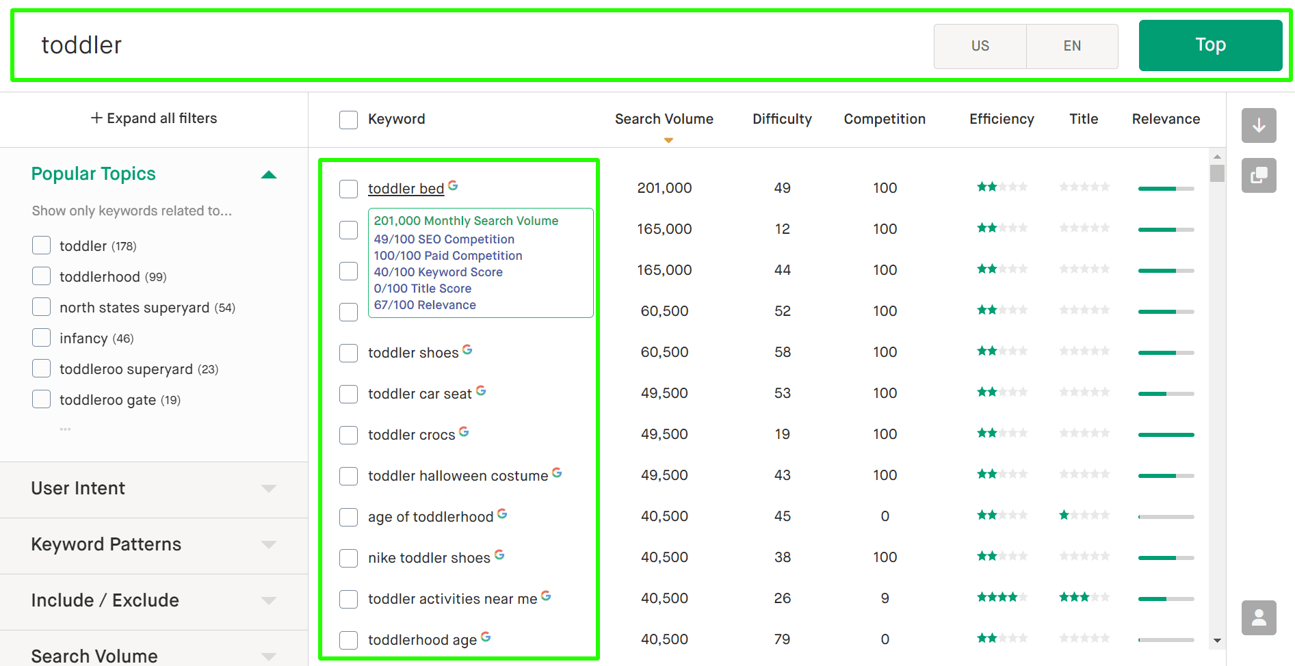The width and height of the screenshot is (1295, 666).
Task: Click the download results icon
Action: [1259, 126]
